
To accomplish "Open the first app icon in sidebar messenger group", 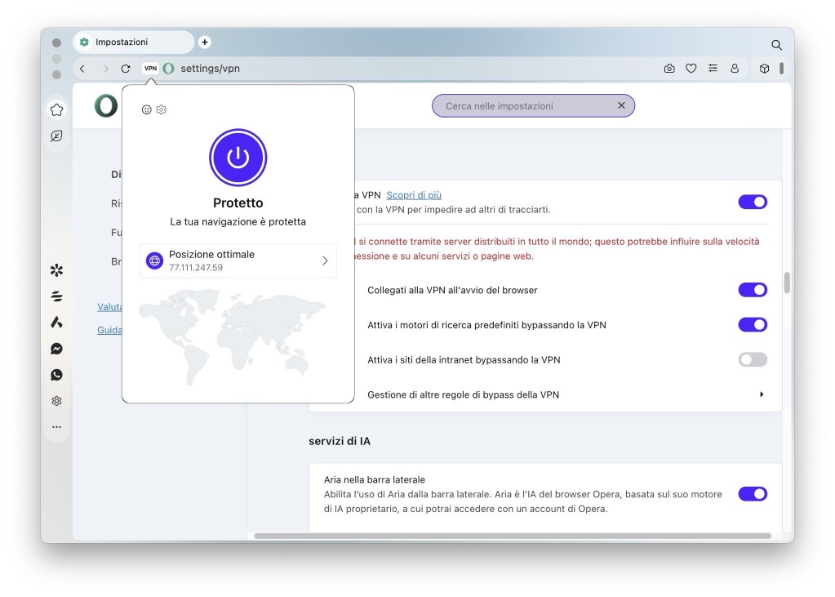I will (x=56, y=270).
